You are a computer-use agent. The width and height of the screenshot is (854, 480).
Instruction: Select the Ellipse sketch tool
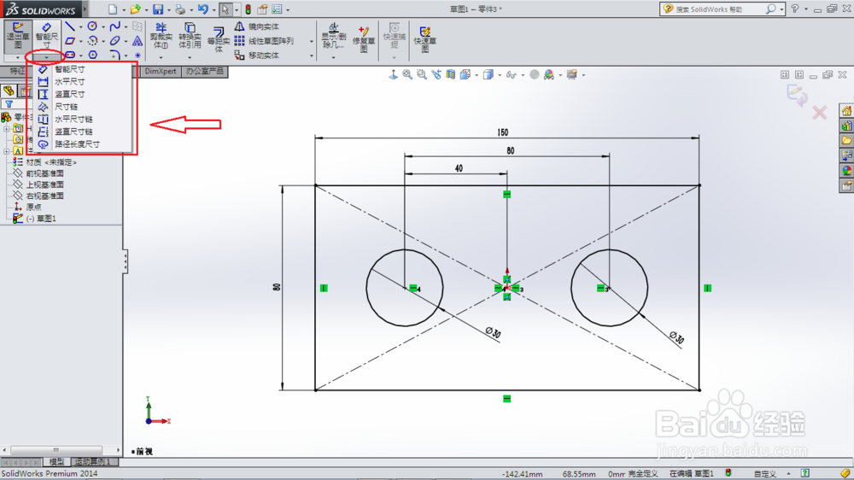(x=115, y=41)
